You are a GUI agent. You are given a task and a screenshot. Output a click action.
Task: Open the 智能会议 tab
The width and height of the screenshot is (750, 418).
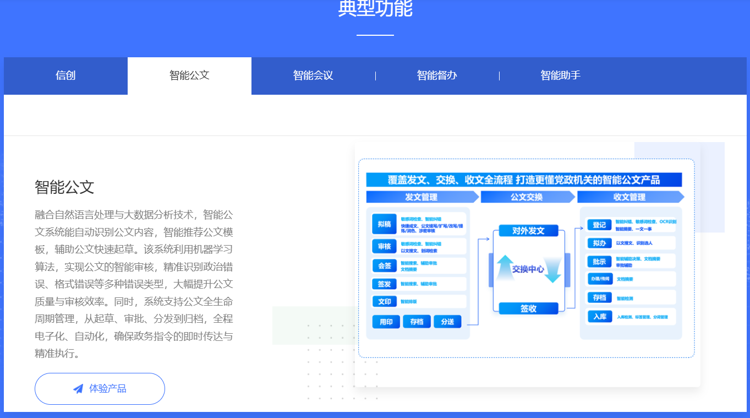[313, 76]
